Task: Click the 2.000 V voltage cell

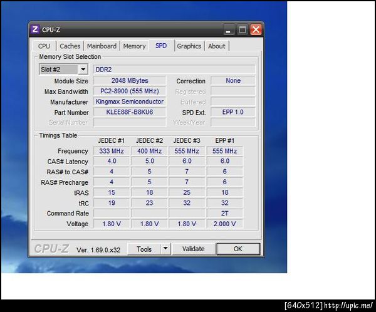Action: click(225, 224)
